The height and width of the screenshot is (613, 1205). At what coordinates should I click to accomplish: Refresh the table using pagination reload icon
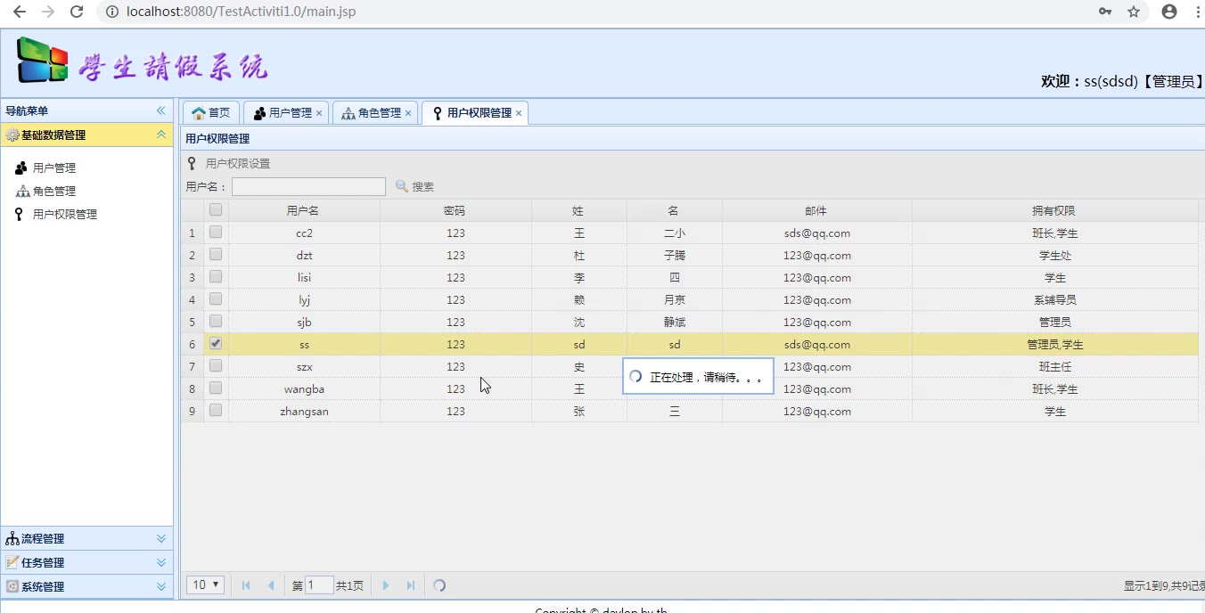[x=439, y=585]
